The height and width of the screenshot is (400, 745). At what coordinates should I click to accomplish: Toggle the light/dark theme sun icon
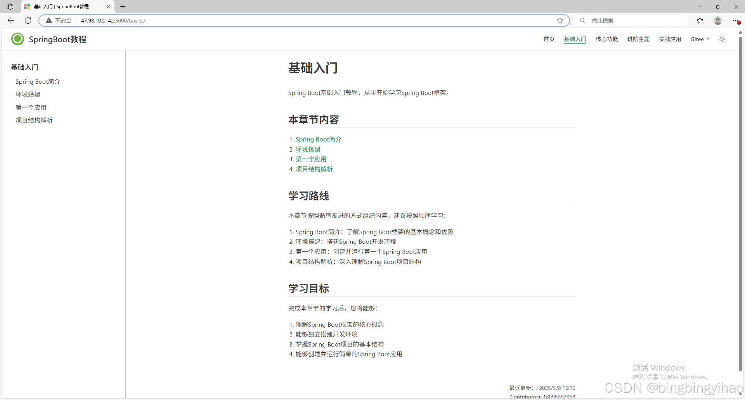click(x=722, y=39)
